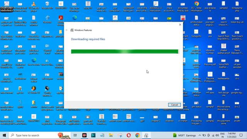Click the Windows Features taskbar button
Viewport: 247px width, 139px height.
(146, 135)
